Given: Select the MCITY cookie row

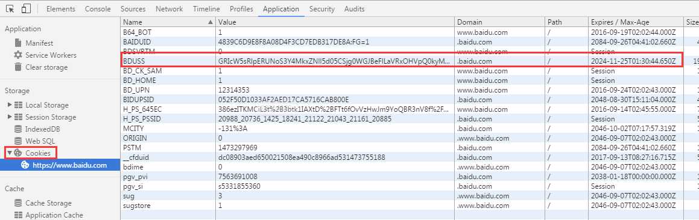Looking at the screenshot, I should coord(410,129).
